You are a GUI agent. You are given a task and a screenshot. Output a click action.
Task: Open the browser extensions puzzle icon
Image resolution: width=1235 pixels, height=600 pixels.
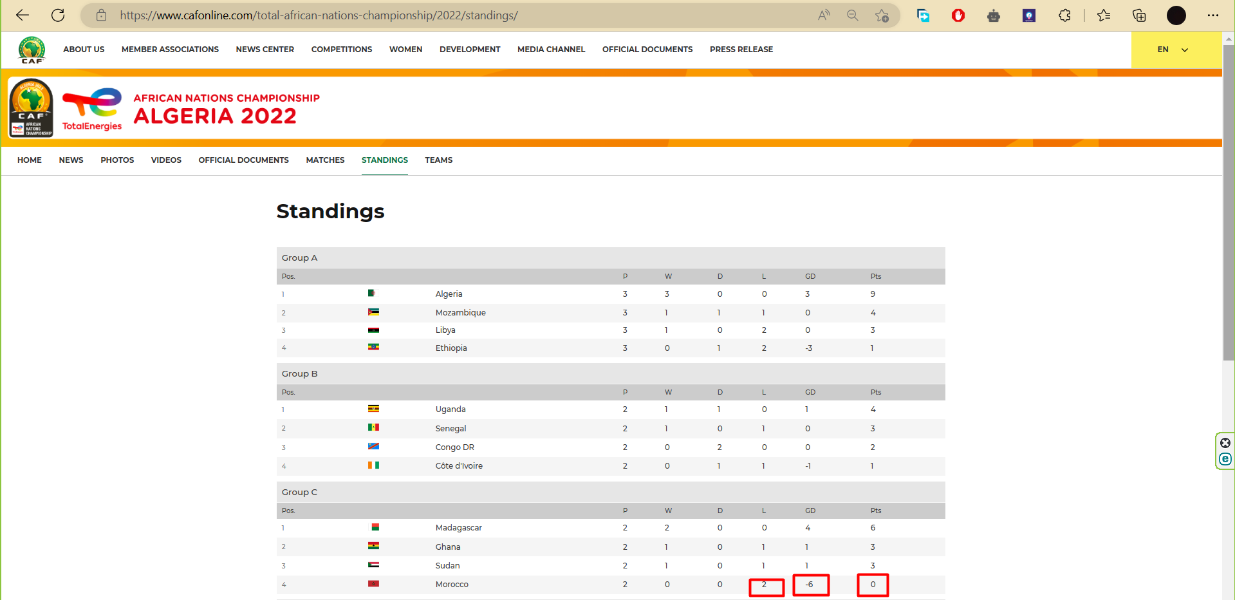click(1064, 15)
